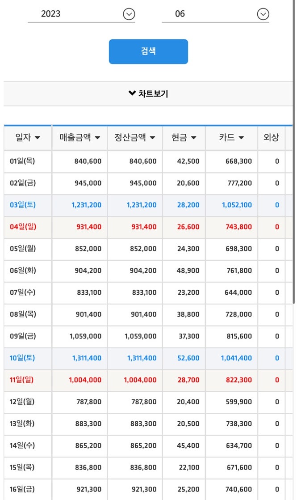Screen dimensions: 297x500
Task: Click the circled chevron next to 06
Action: pos(263,14)
